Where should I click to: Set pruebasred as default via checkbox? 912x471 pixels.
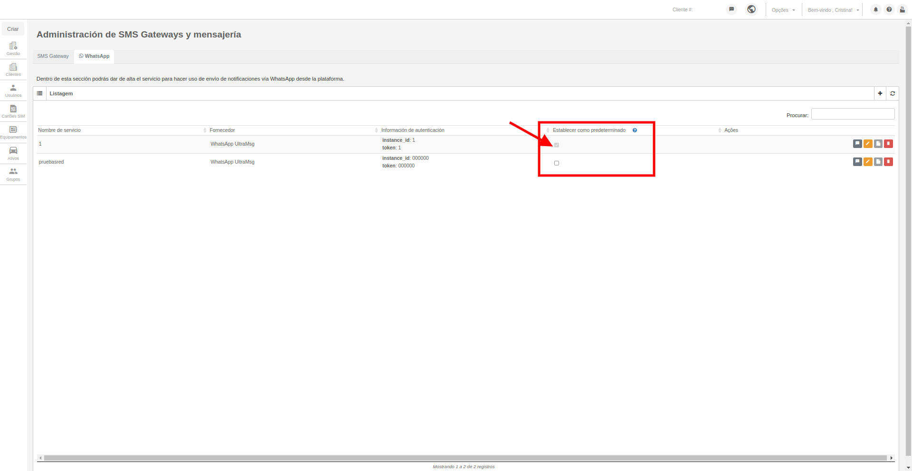pos(557,163)
